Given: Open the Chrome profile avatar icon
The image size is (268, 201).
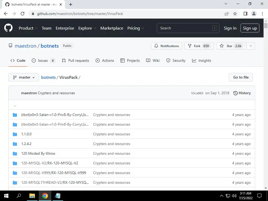Looking at the screenshot, I should point(254,14).
